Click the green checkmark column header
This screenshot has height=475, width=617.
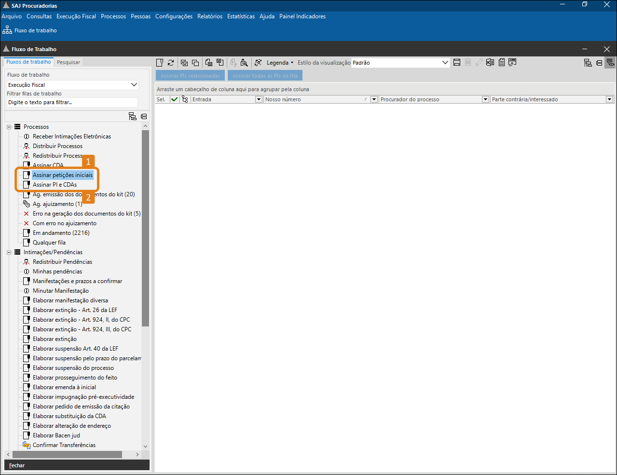tap(175, 99)
